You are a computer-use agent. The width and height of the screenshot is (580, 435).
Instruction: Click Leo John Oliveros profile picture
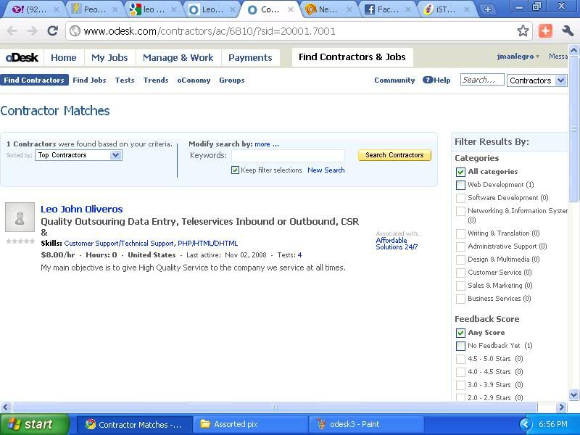20,217
